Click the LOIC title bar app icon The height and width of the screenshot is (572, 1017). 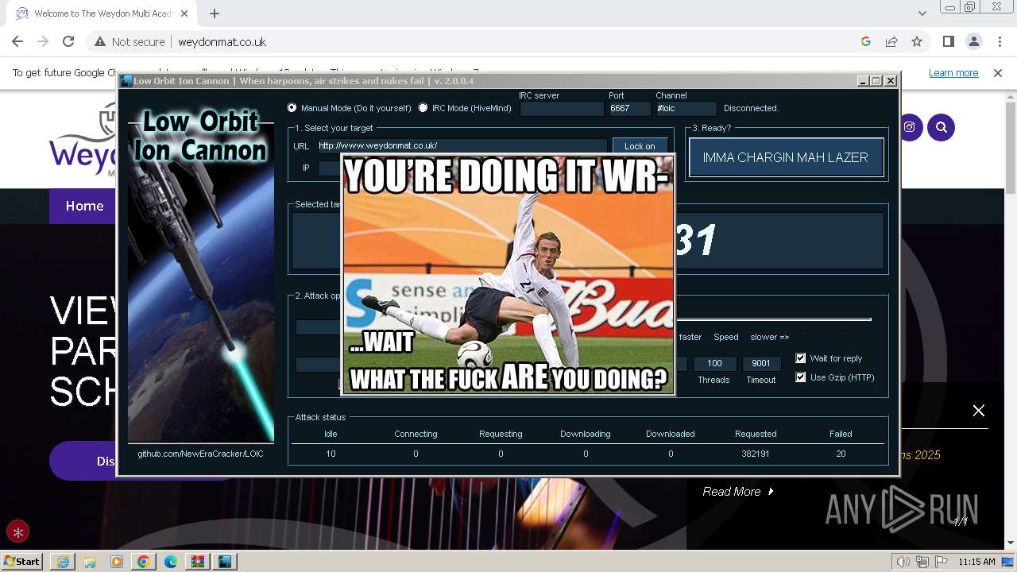coord(126,81)
